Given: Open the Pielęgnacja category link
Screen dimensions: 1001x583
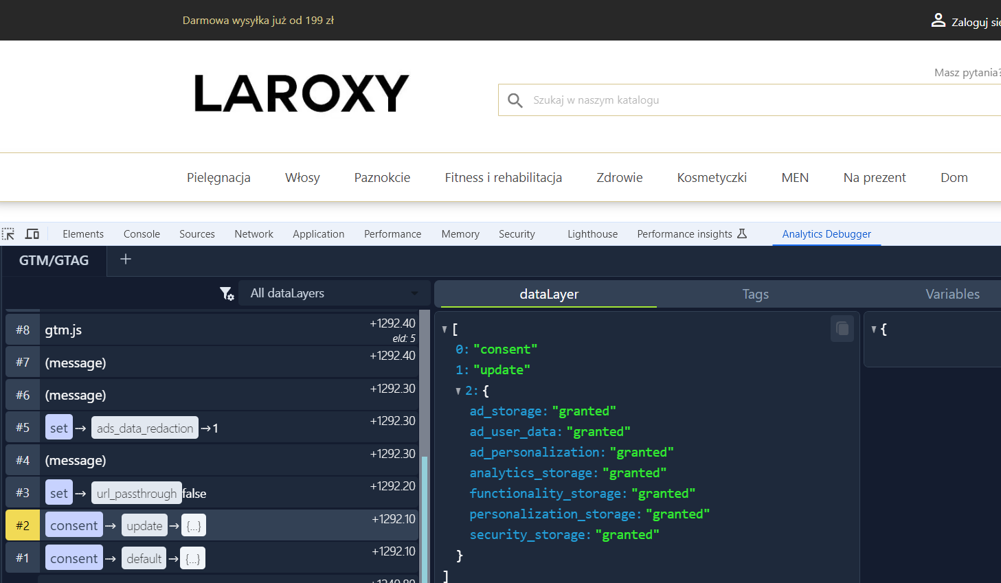Looking at the screenshot, I should pos(218,177).
